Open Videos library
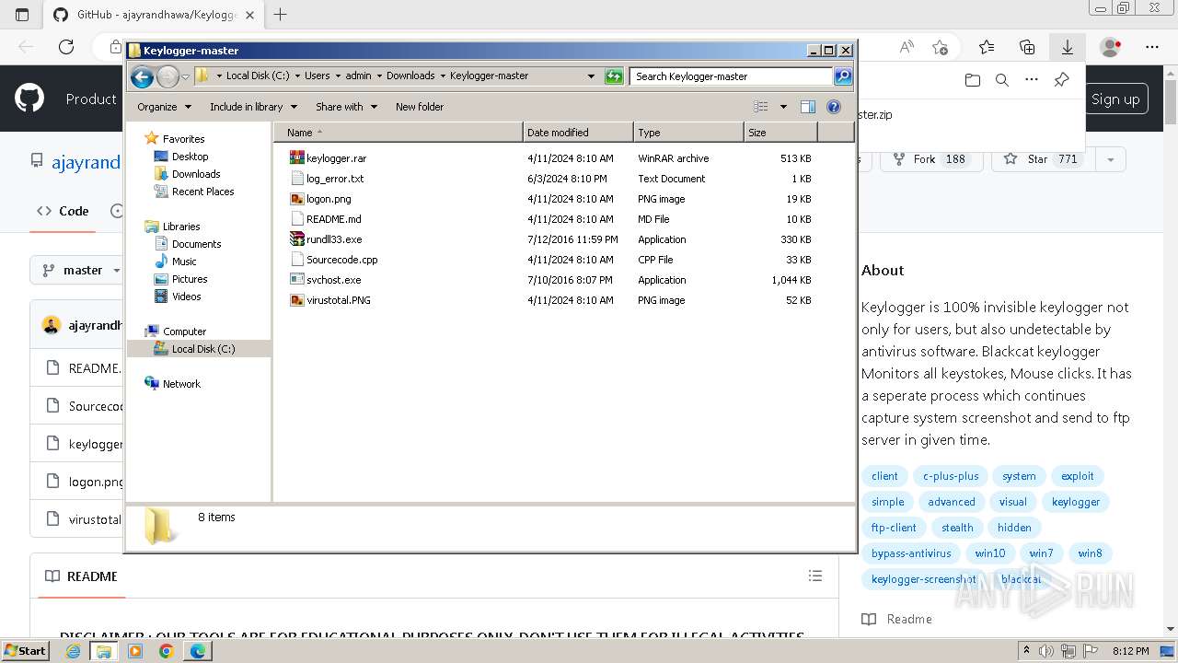The image size is (1178, 663). (186, 297)
